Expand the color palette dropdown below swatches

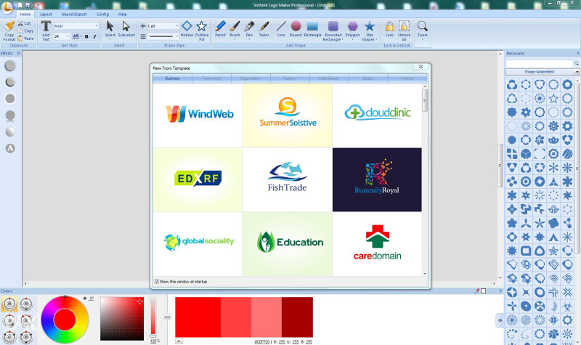point(179,341)
